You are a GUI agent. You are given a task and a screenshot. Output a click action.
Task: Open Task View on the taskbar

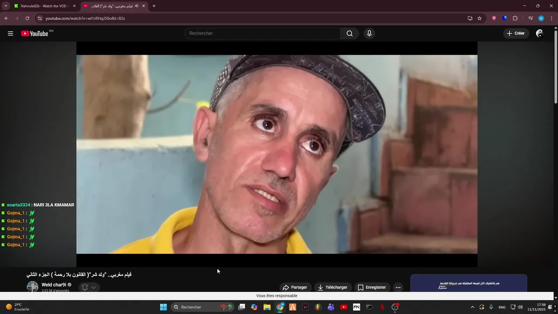click(x=242, y=307)
